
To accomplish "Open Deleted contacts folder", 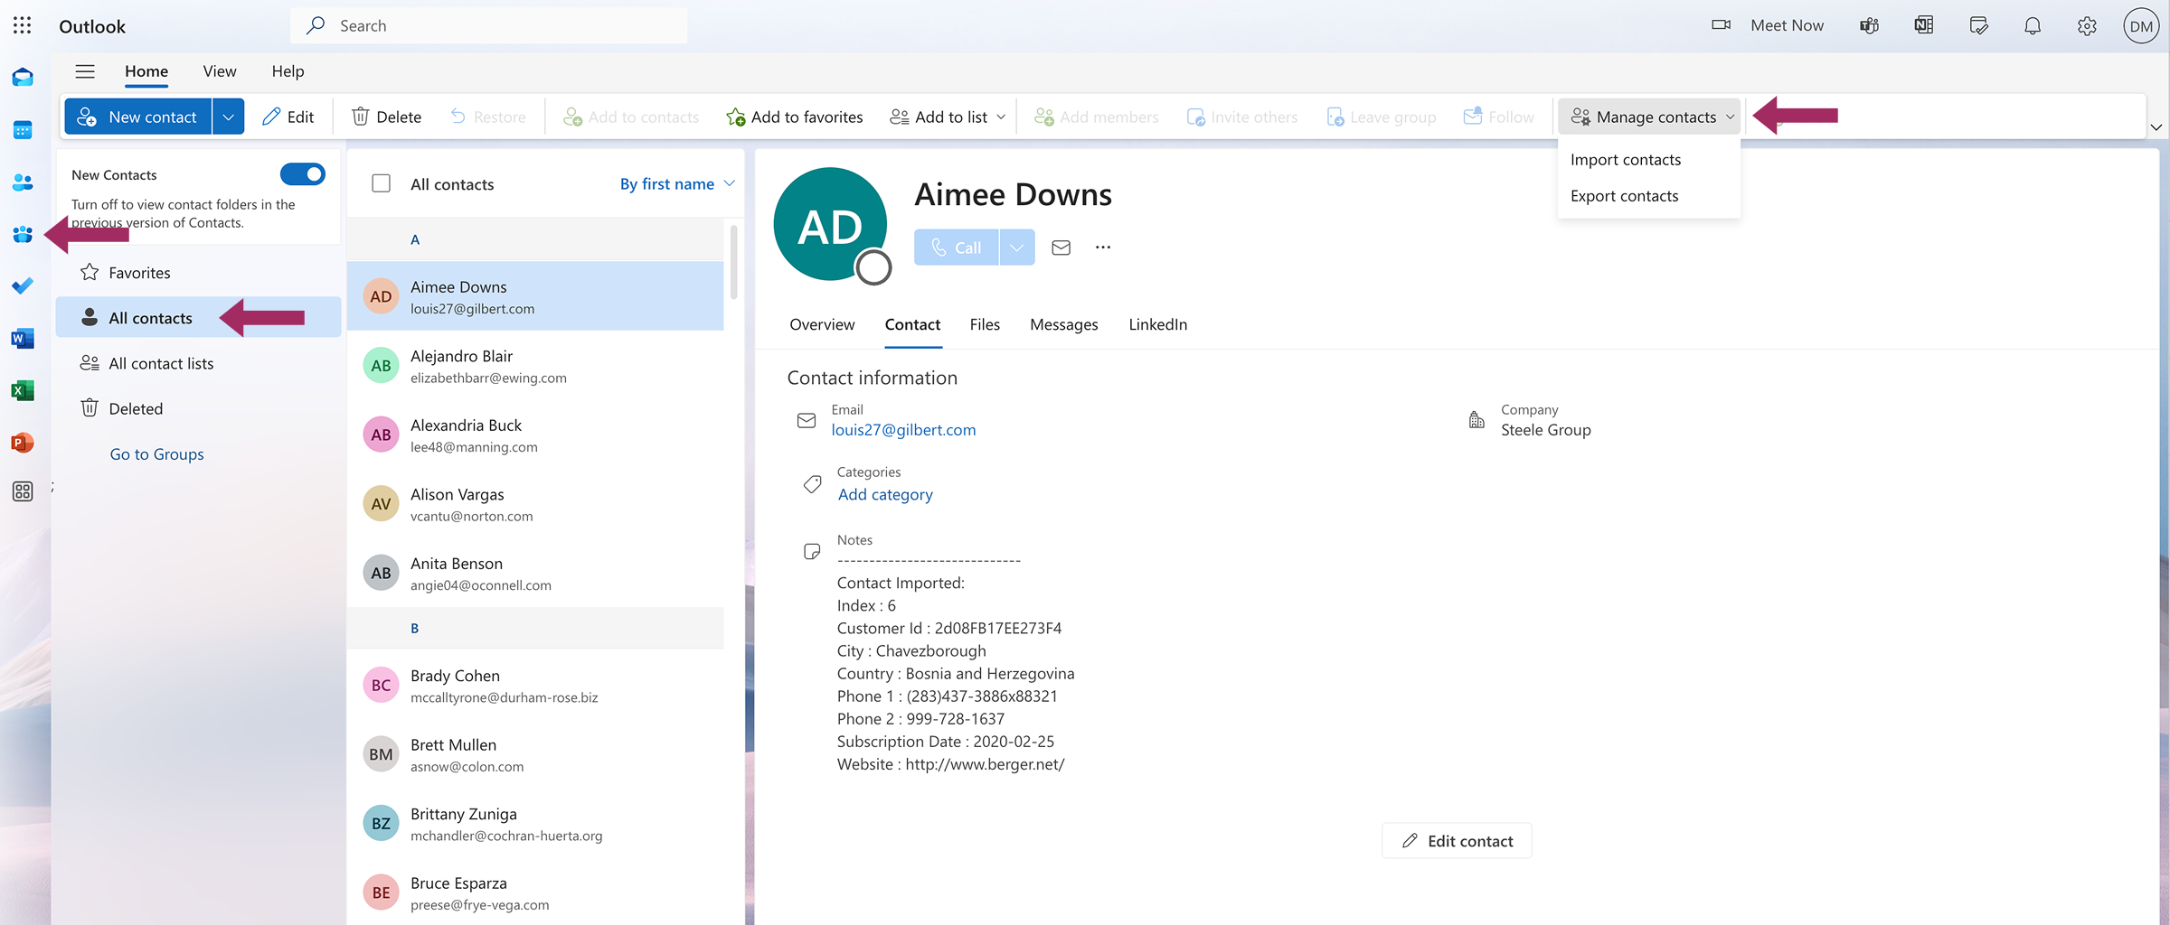I will pyautogui.click(x=198, y=408).
